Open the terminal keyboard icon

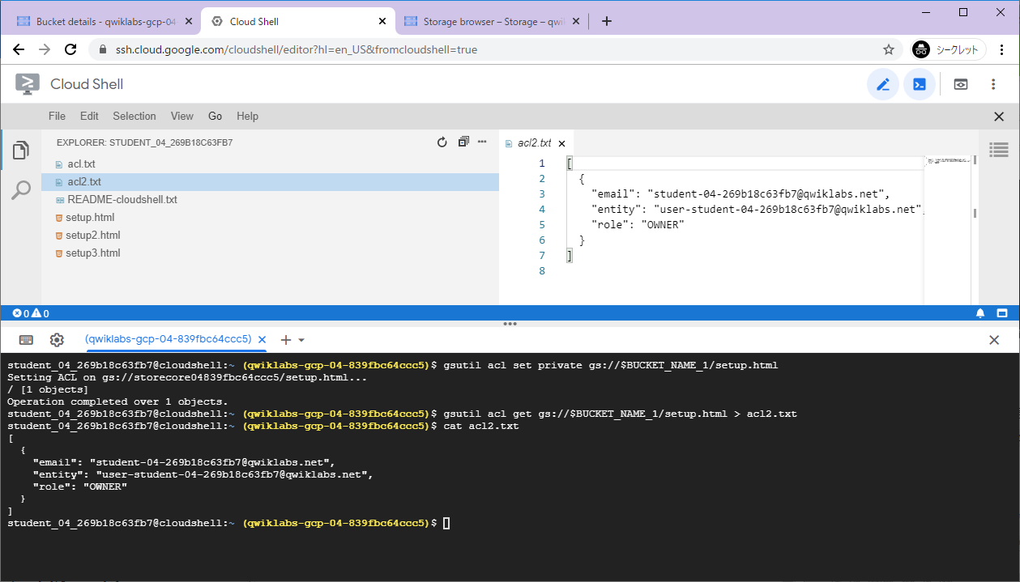click(26, 340)
